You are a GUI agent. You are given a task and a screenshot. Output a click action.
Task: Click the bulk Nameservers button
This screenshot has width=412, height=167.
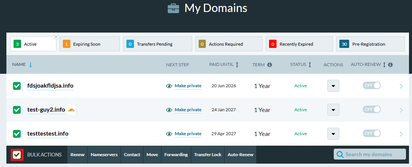104,155
